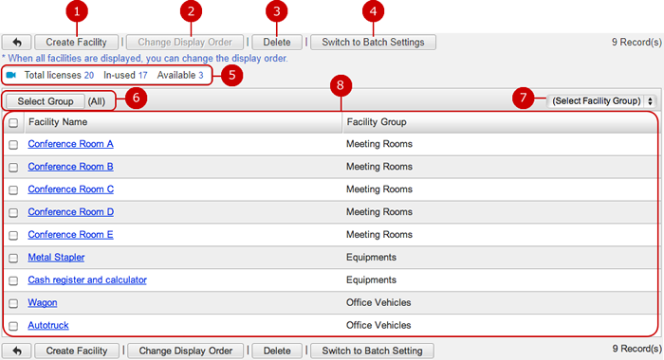
Task: Click top 9 Record(s) count text
Action: (x=636, y=43)
